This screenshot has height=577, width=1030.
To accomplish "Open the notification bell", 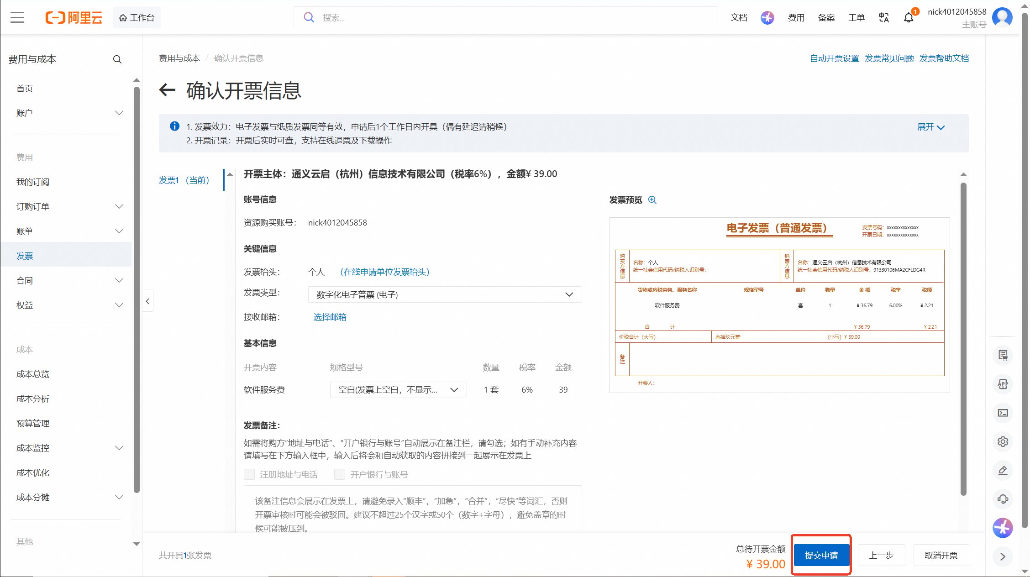I will 909,18.
